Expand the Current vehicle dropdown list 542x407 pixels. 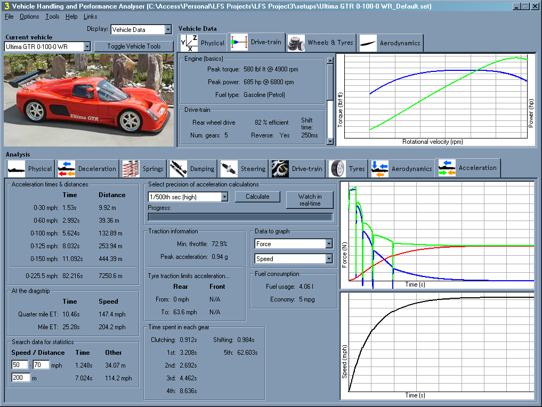87,47
